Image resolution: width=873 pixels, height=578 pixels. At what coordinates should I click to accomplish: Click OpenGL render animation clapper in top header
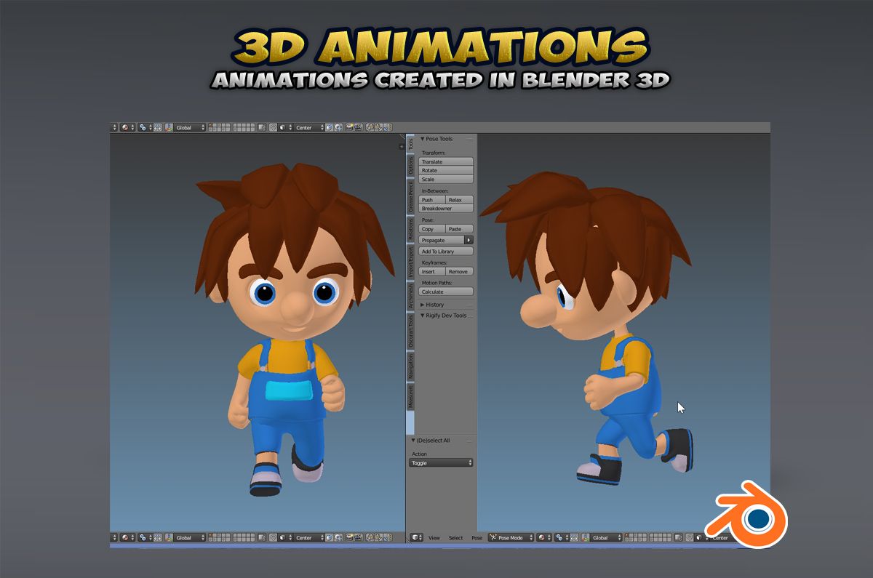pos(358,127)
